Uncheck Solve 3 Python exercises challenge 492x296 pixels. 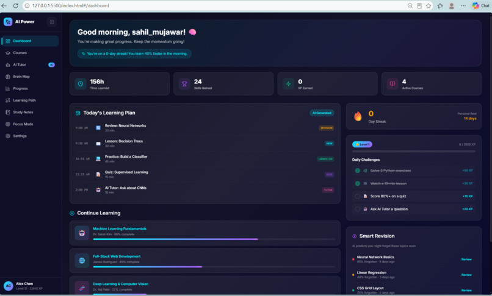pos(357,171)
